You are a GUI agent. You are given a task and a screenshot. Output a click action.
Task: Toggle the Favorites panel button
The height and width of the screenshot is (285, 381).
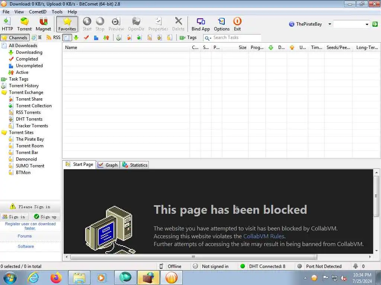click(x=67, y=24)
